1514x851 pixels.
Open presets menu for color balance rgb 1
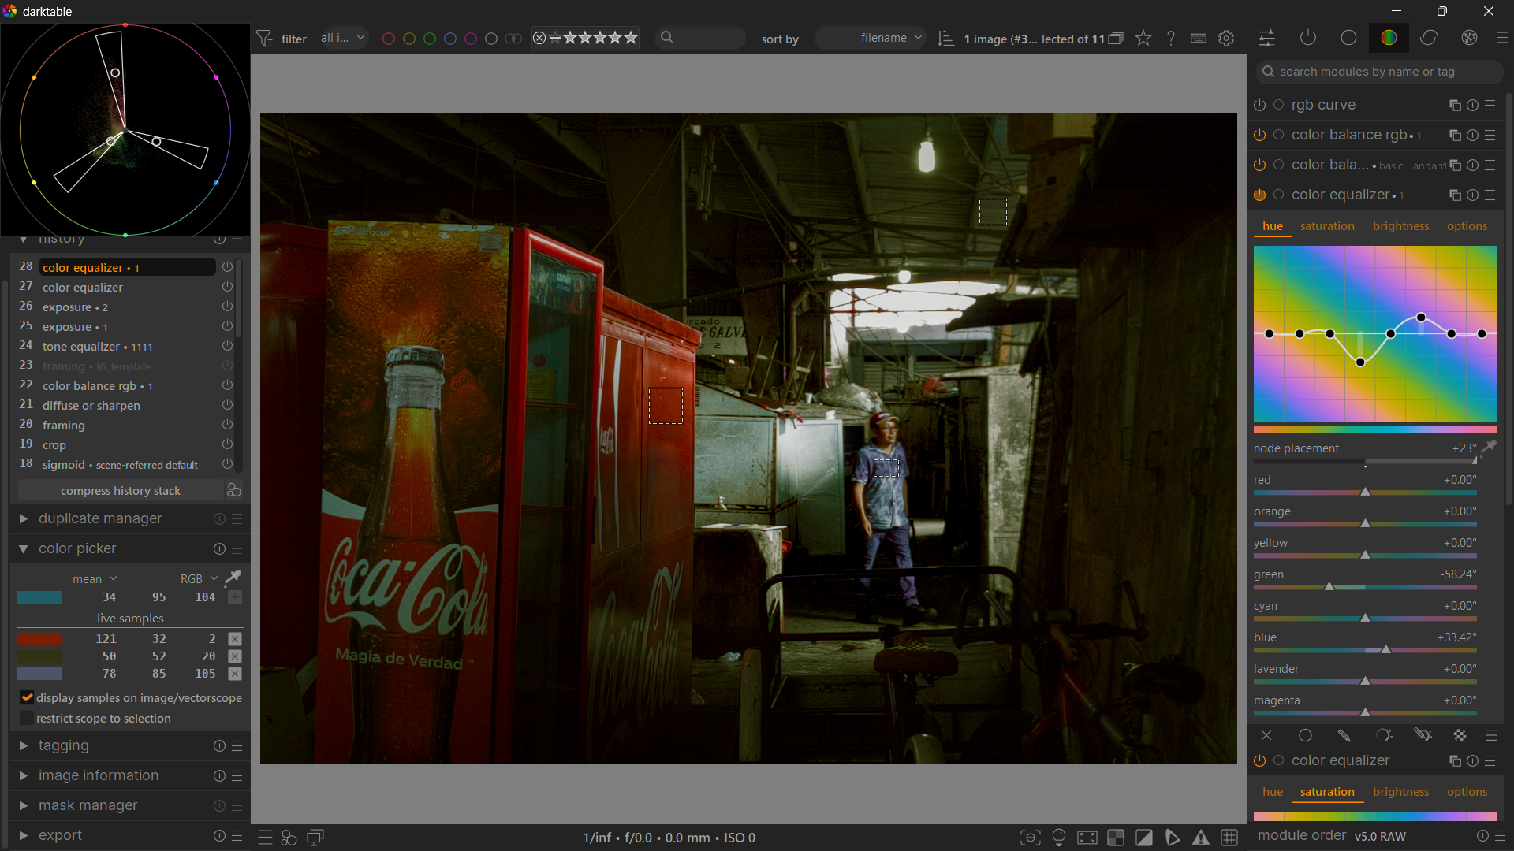pos(1490,135)
